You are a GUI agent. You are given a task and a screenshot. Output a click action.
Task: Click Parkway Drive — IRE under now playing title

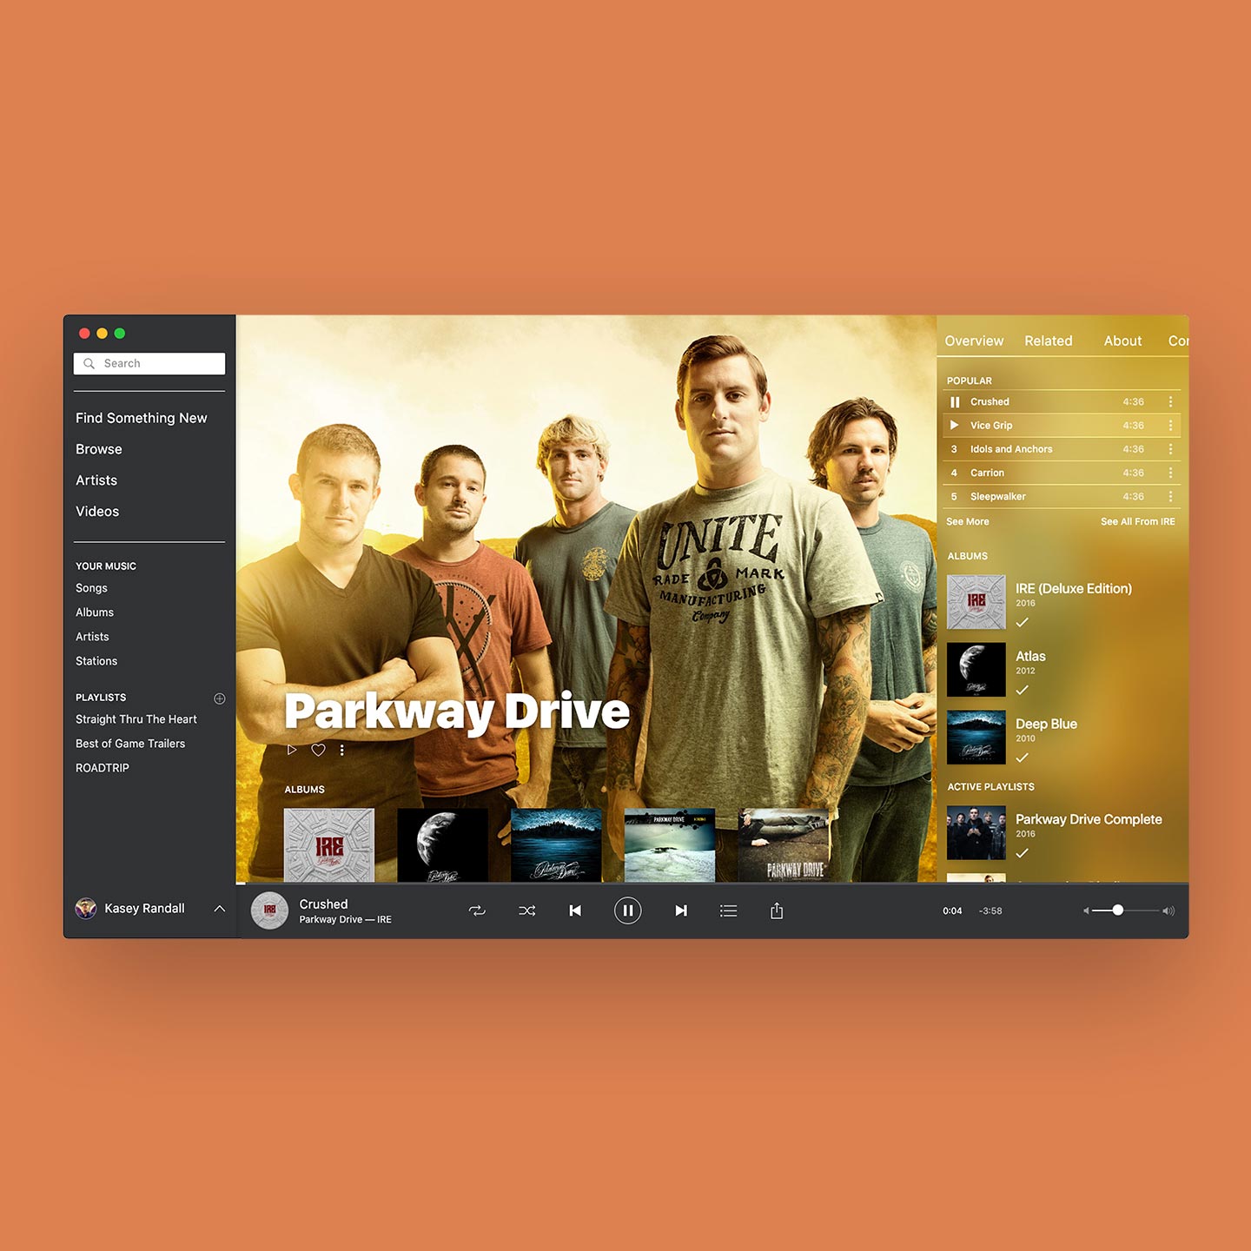coord(346,920)
